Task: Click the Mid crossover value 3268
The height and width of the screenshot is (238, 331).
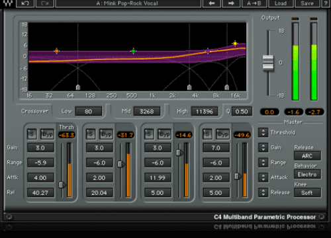Action: (147, 111)
